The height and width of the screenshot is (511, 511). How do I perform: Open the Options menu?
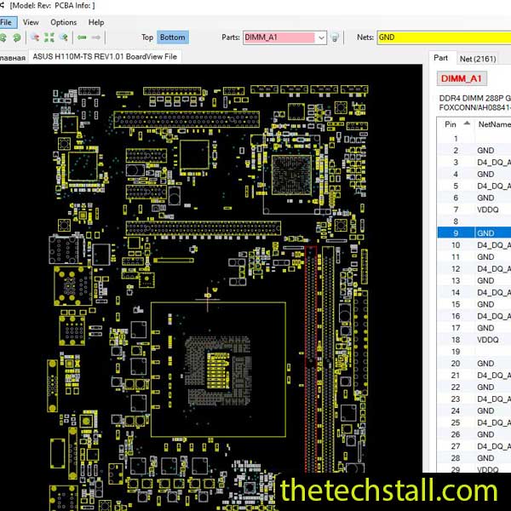click(x=64, y=22)
